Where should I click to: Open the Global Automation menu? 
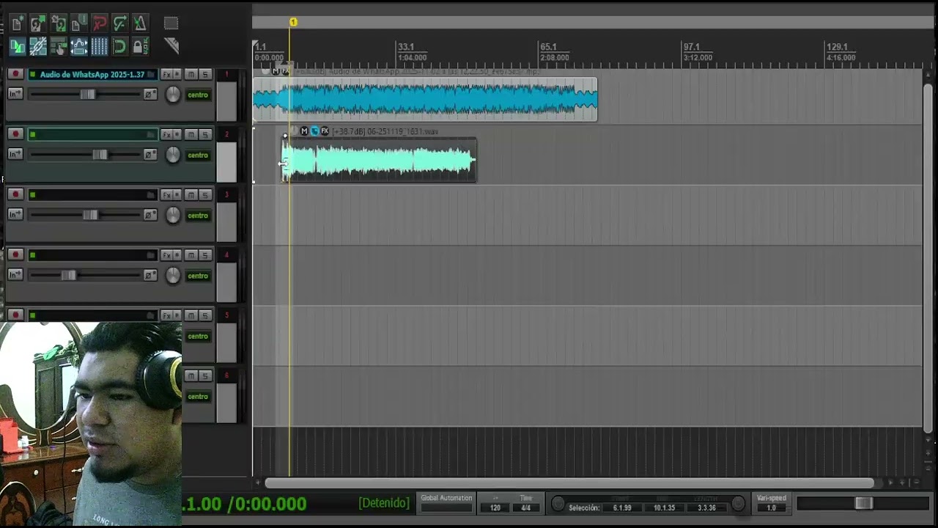click(x=446, y=503)
